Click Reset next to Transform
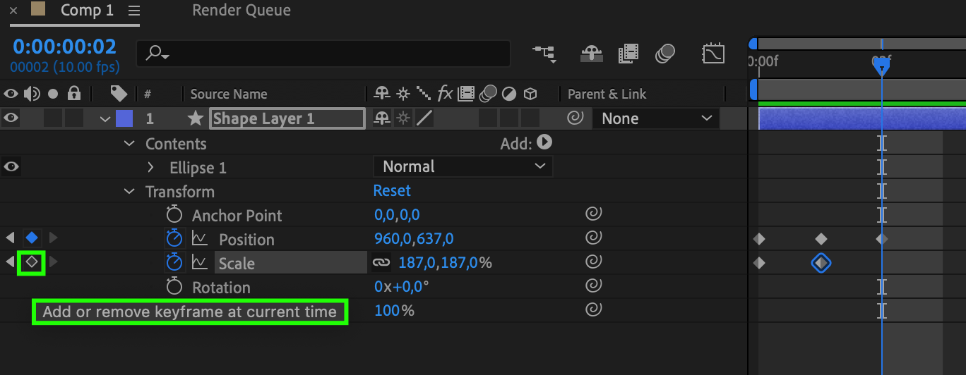The width and height of the screenshot is (966, 375). click(x=392, y=191)
